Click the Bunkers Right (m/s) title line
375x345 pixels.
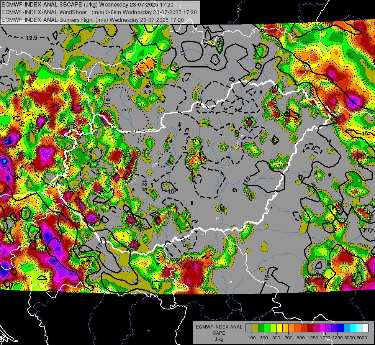click(x=93, y=20)
